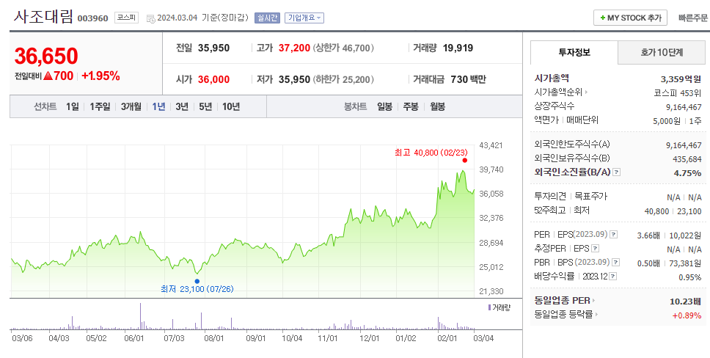Image resolution: width=710 pixels, height=358 pixels.
Task: Click the dividend yield value 0.95%
Action: 690,277
